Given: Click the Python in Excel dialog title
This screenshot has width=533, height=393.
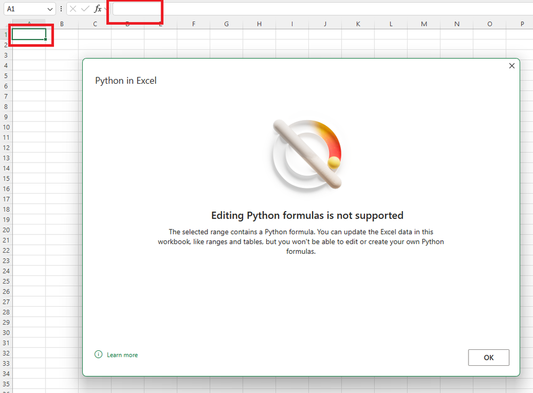Looking at the screenshot, I should tap(126, 81).
